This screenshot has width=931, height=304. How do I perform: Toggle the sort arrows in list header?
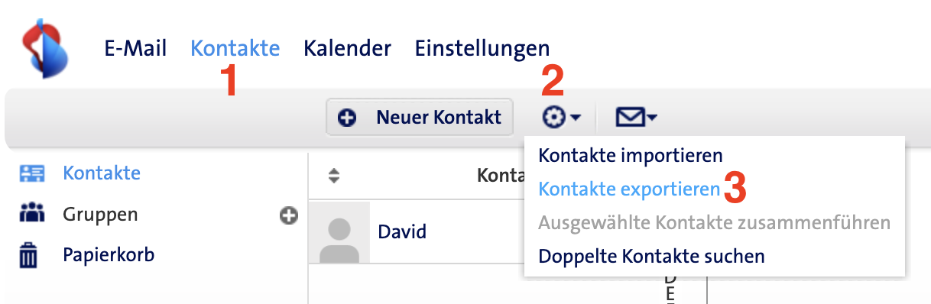tap(333, 176)
